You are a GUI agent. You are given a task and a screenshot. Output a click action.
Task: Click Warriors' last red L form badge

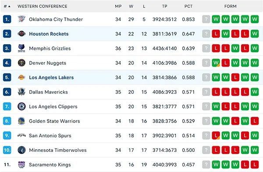(255, 121)
